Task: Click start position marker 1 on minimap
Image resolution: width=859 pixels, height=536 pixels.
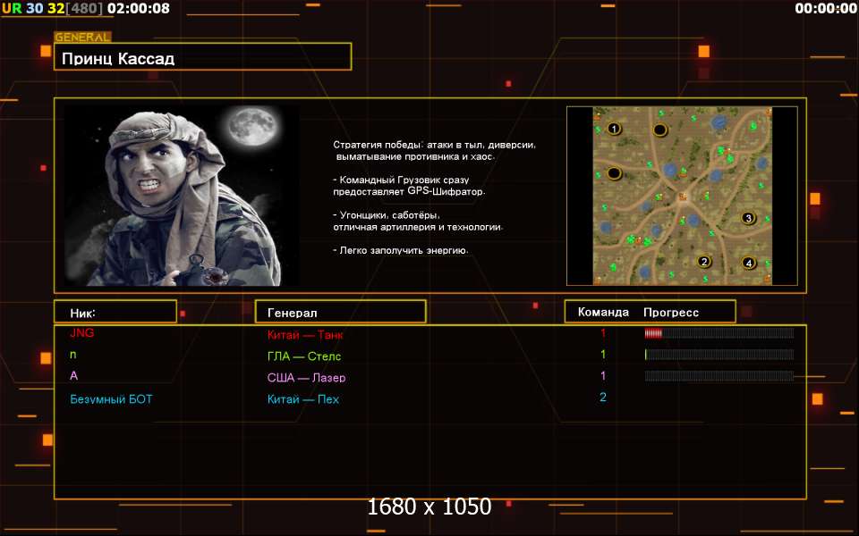Action: pos(614,129)
